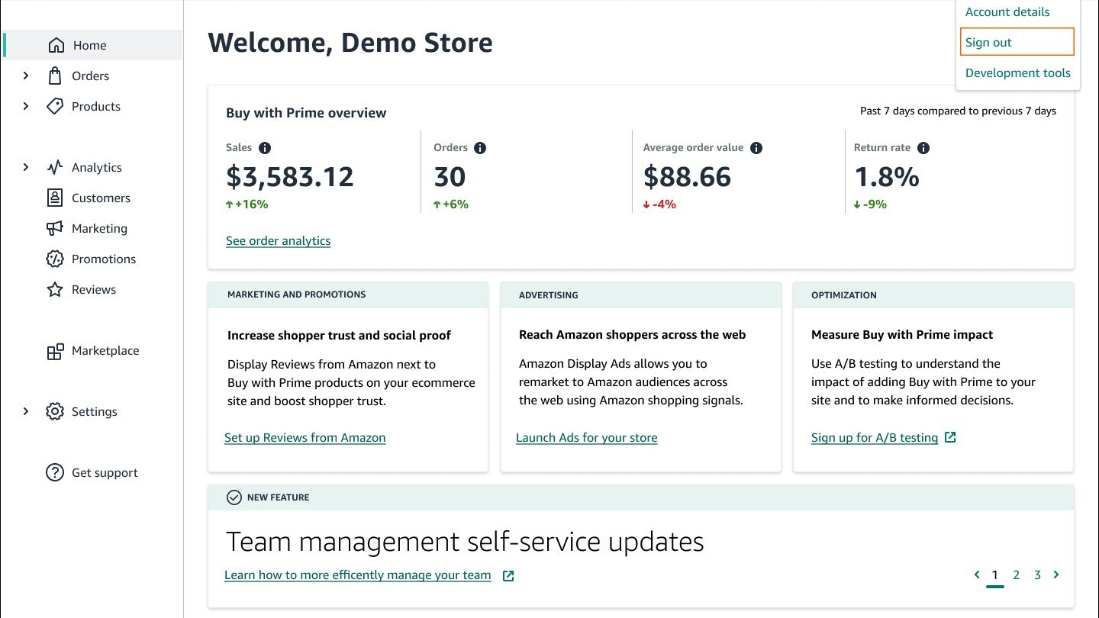The width and height of the screenshot is (1099, 618).
Task: Click the Reach Amazon shoppers across the web heading
Action: tap(633, 334)
